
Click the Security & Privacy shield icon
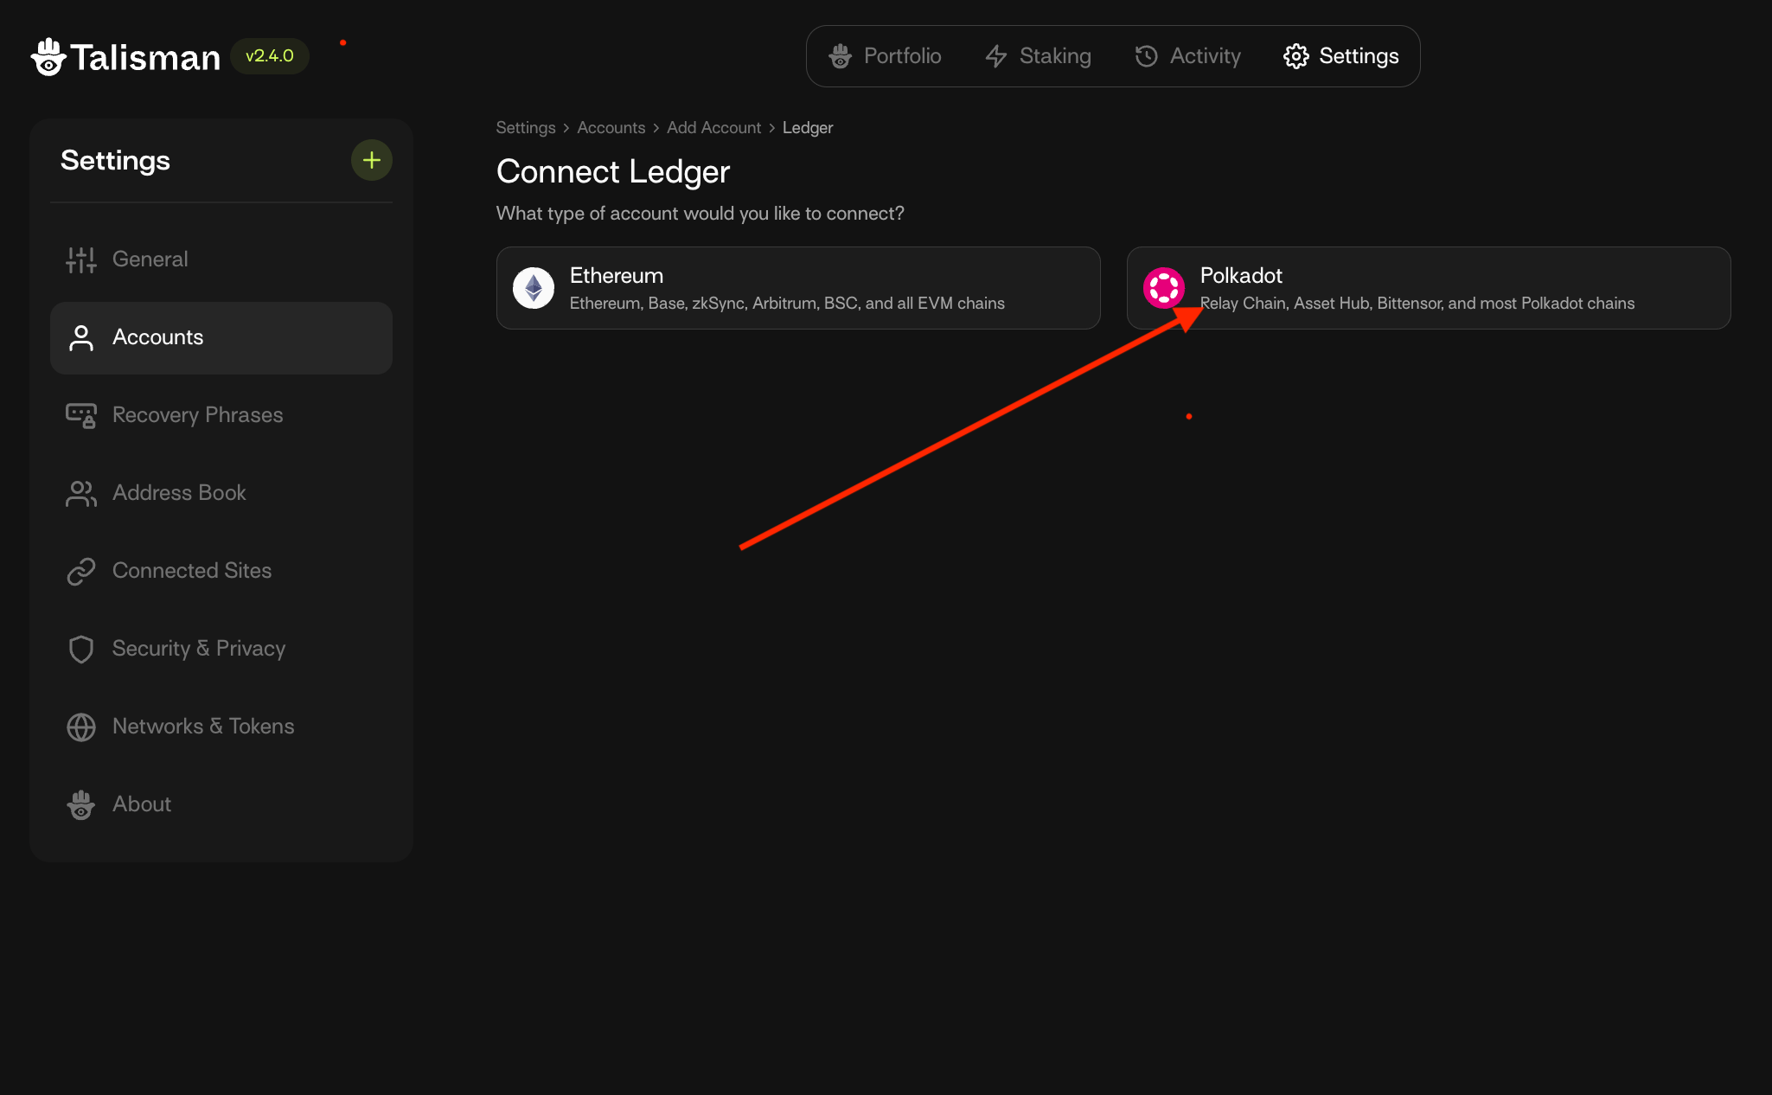point(81,649)
